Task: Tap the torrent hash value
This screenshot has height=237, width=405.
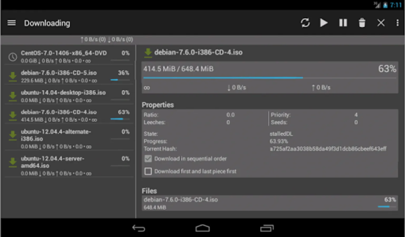Action: pyautogui.click(x=328, y=149)
